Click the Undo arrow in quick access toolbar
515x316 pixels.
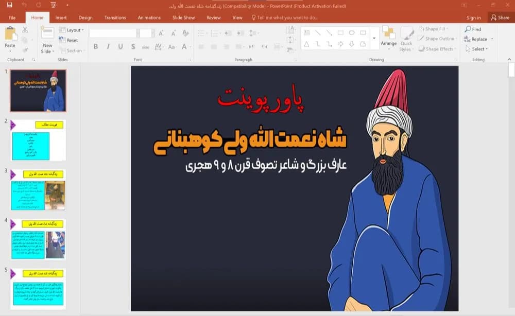(24, 5)
